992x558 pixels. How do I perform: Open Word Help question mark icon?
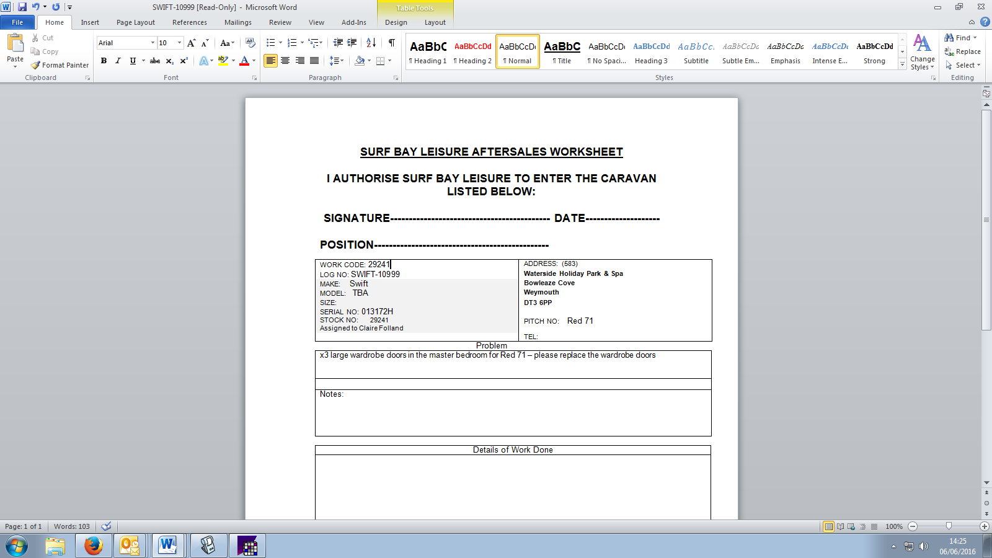(x=985, y=22)
